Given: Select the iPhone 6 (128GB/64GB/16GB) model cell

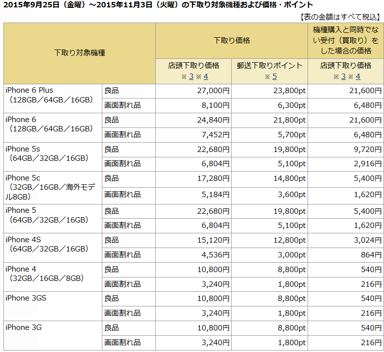Looking at the screenshot, I should point(53,127).
